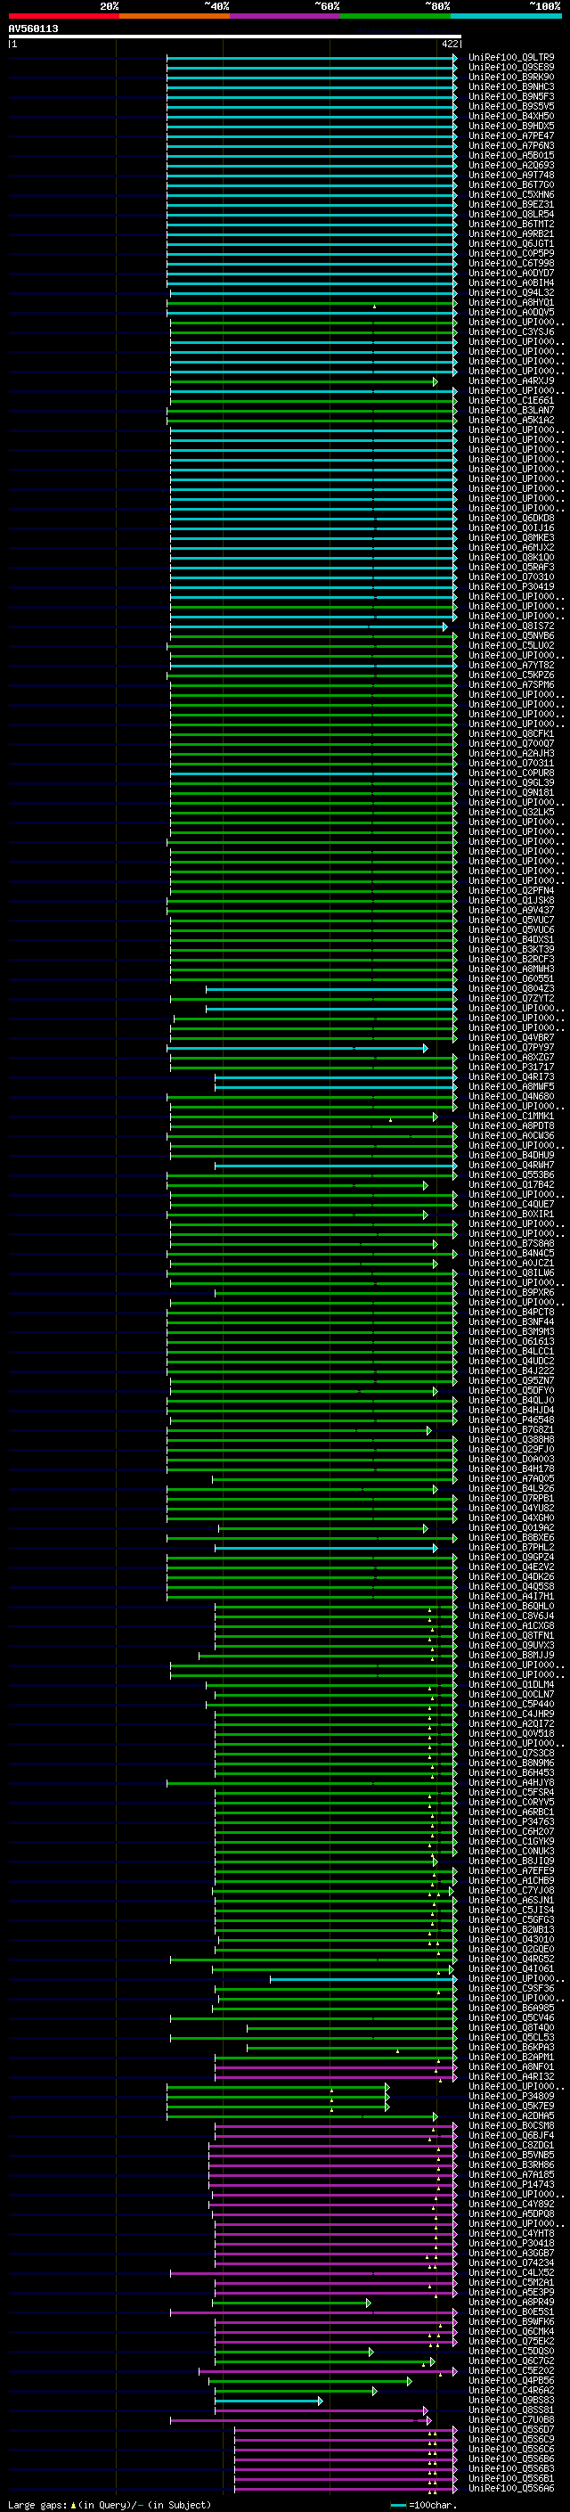
Task: Select label UniRef100_B4DXS1
Action: click(x=511, y=939)
